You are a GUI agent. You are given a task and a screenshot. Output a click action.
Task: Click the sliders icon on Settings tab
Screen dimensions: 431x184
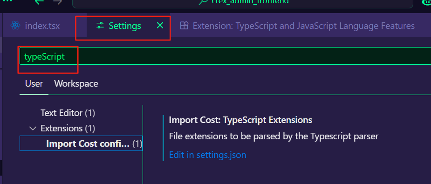click(100, 26)
